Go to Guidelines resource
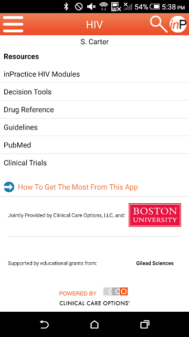 (x=94, y=127)
